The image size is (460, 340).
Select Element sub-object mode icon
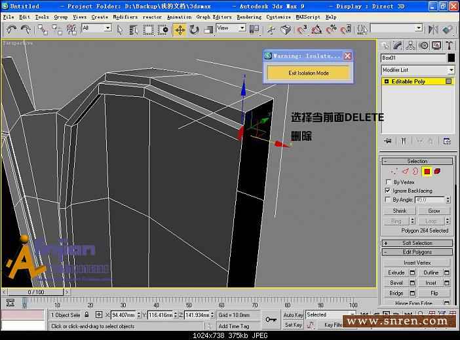point(437,172)
